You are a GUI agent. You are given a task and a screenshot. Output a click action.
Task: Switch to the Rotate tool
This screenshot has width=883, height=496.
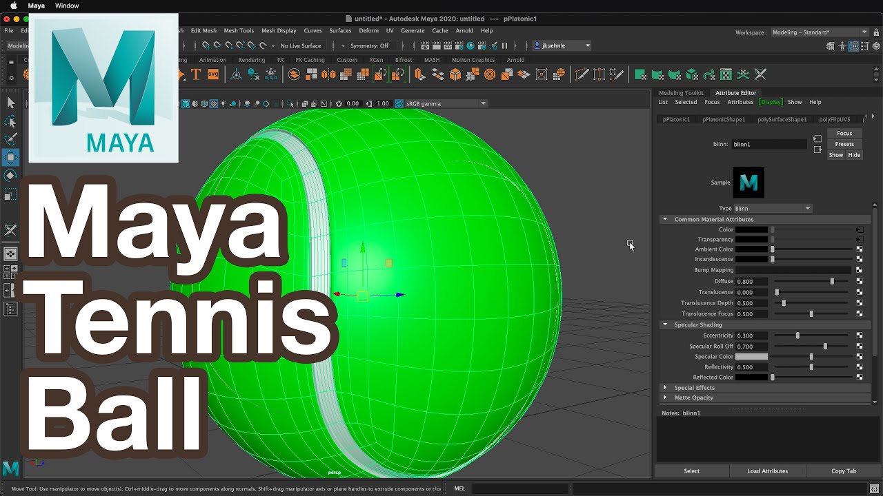point(10,176)
